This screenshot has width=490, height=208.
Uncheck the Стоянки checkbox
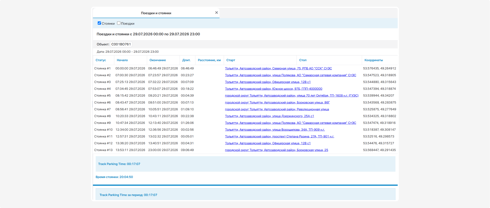pos(99,23)
